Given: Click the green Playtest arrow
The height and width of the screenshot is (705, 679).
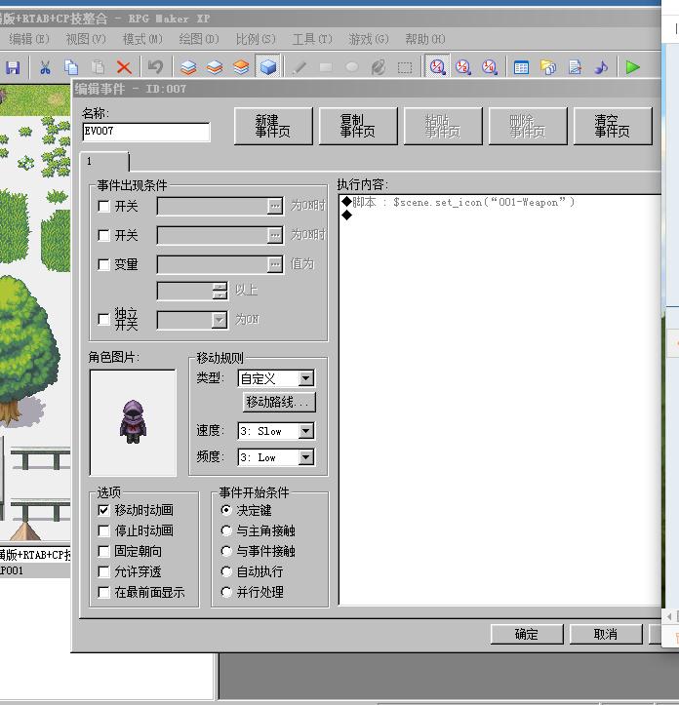Looking at the screenshot, I should (632, 67).
